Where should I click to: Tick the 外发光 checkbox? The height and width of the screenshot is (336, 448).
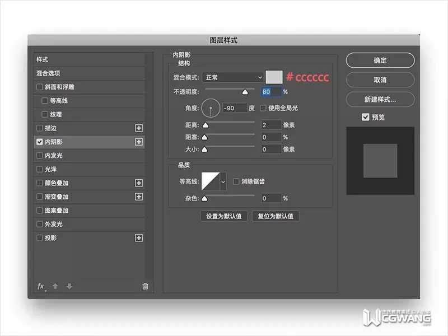[x=39, y=224]
